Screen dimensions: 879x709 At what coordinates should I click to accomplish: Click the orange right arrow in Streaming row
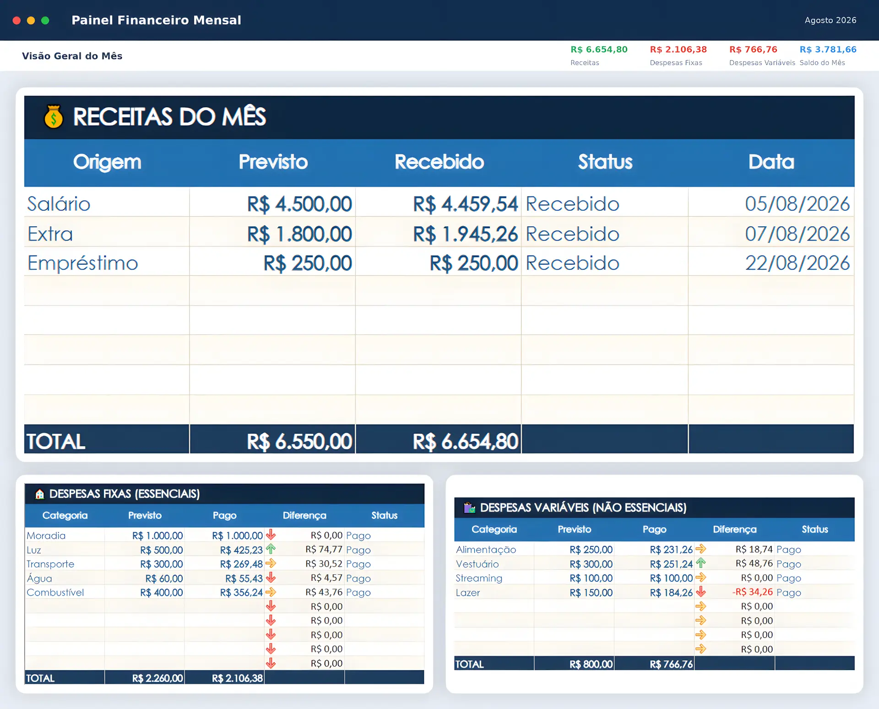(x=701, y=578)
